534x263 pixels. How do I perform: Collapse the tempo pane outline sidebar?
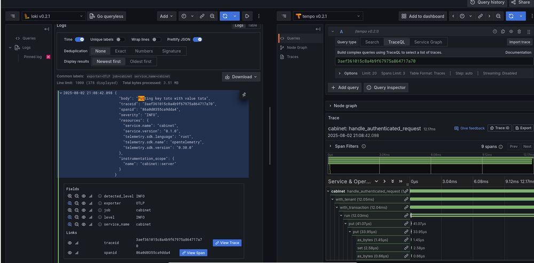pos(318,29)
